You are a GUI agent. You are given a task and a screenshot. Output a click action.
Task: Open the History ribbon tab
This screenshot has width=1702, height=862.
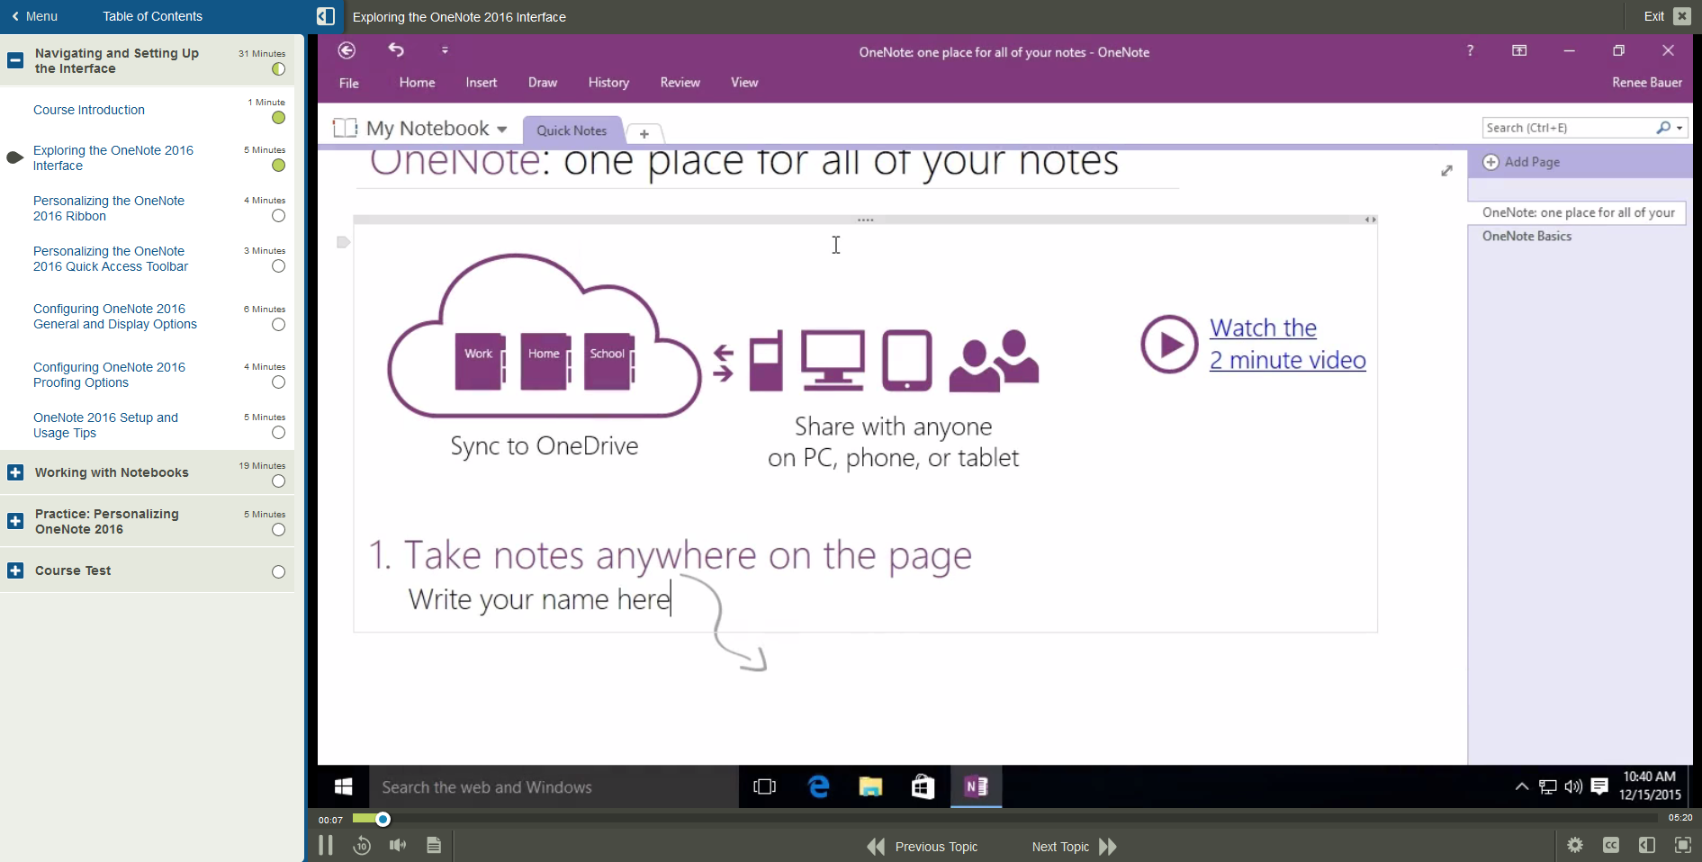[x=608, y=82]
